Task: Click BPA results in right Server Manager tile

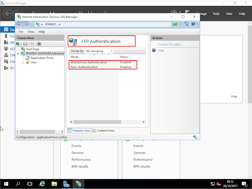Action: pos(142,167)
